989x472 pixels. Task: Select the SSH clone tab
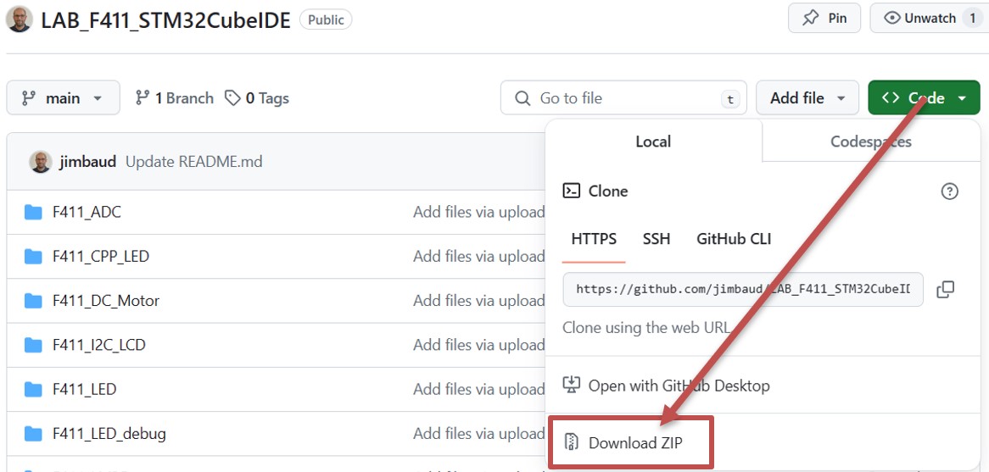(657, 239)
